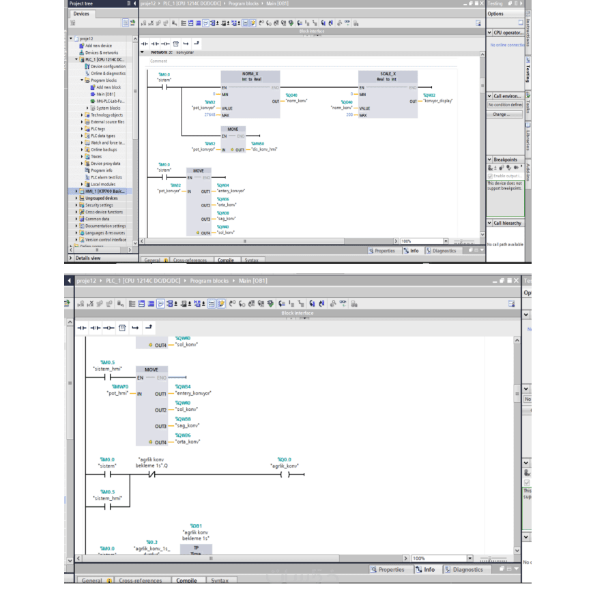Viewport: 606px width, 595px height.
Task: Expand HMI_1 KTP700 Basic node
Action: [76, 192]
